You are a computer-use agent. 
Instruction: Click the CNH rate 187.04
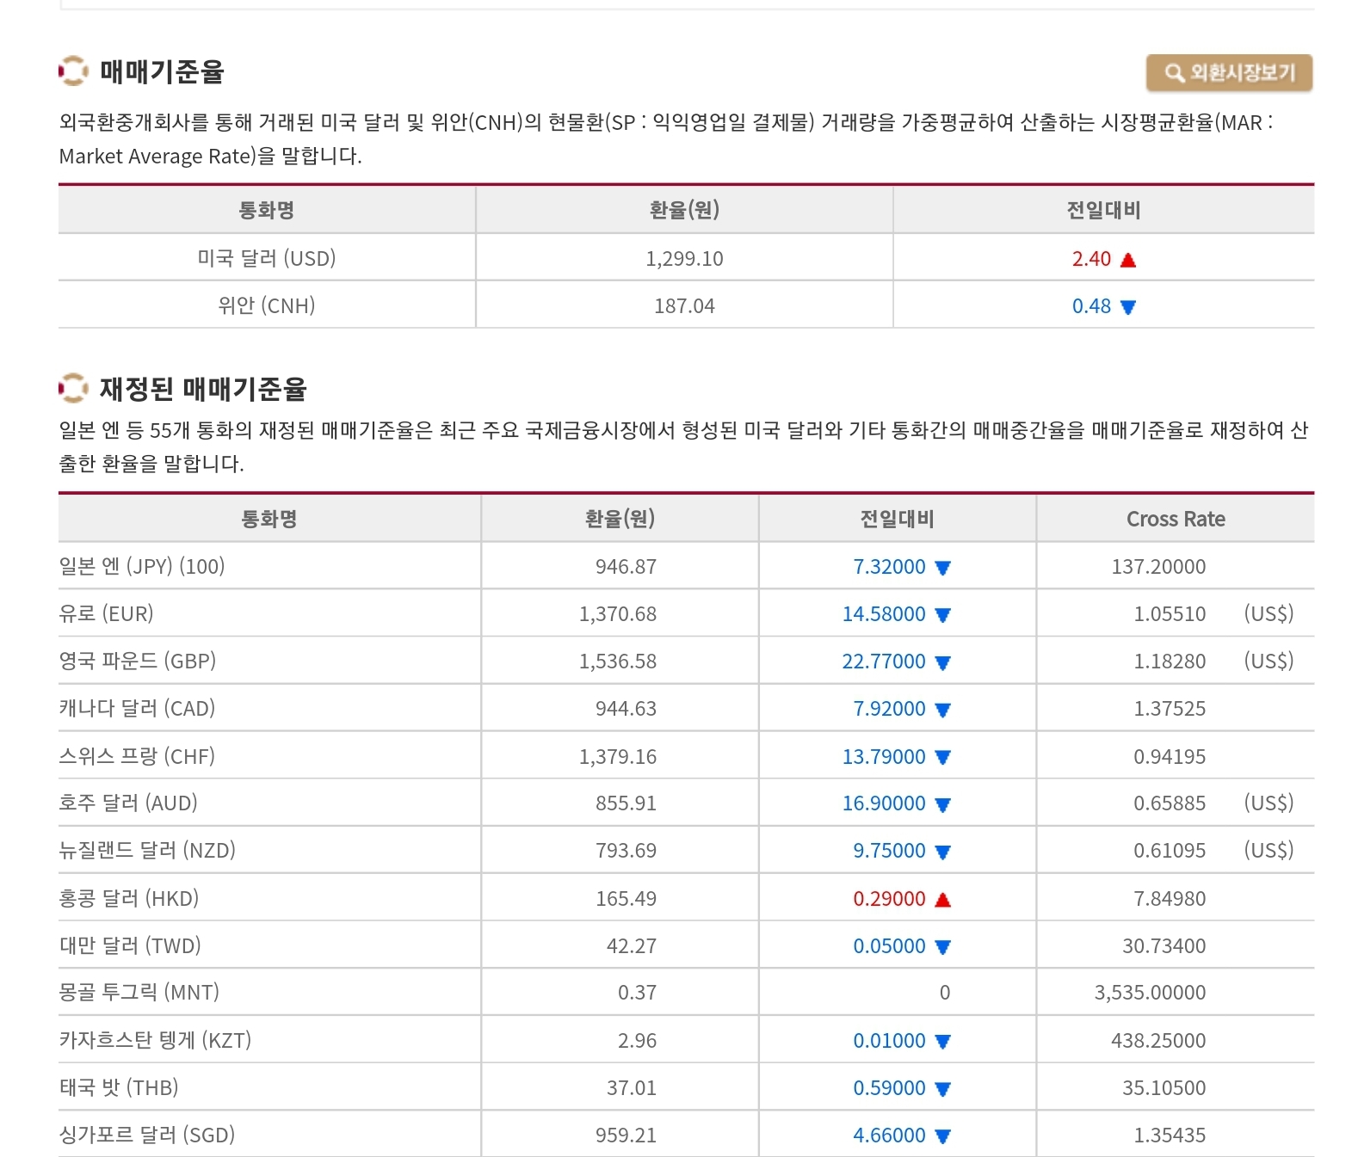coord(684,306)
